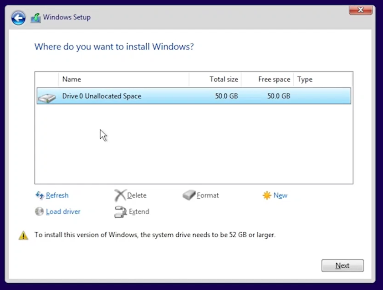Image resolution: width=383 pixels, height=290 pixels.
Task: Click the Delete X icon
Action: (120, 195)
